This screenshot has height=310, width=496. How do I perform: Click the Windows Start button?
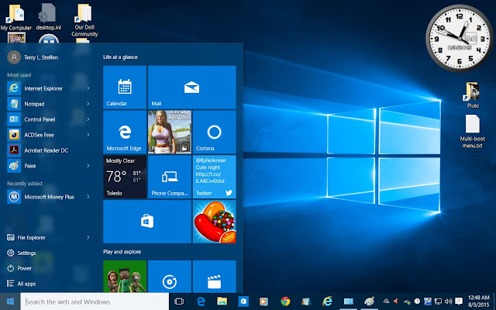pyautogui.click(x=10, y=301)
